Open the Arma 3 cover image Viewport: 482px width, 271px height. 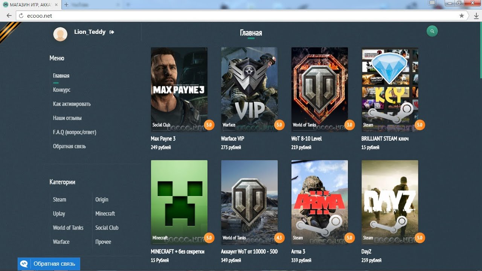pyautogui.click(x=320, y=202)
